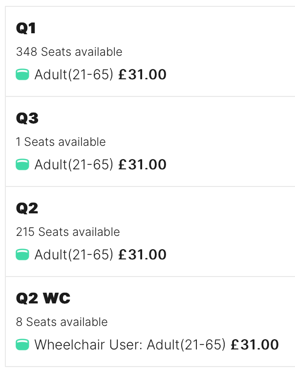Click the £31.00 price in Q3

pyautogui.click(x=143, y=165)
